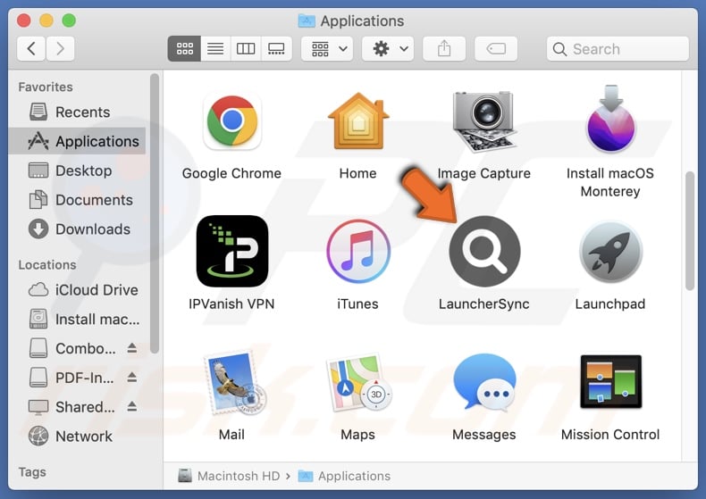This screenshot has width=706, height=499.
Task: Select the IPVanish VPN app icon
Action: (231, 252)
